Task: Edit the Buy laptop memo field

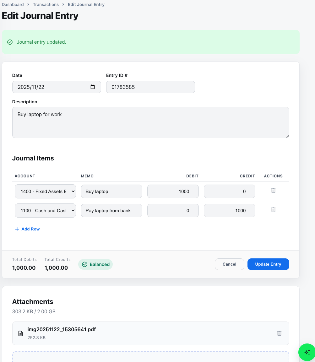Action: 111,192
